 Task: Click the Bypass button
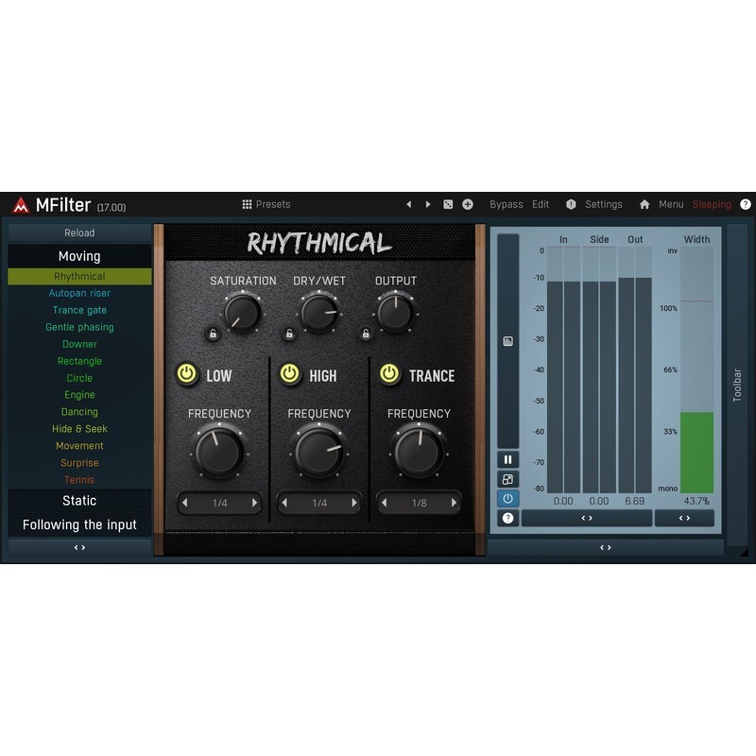tap(506, 204)
